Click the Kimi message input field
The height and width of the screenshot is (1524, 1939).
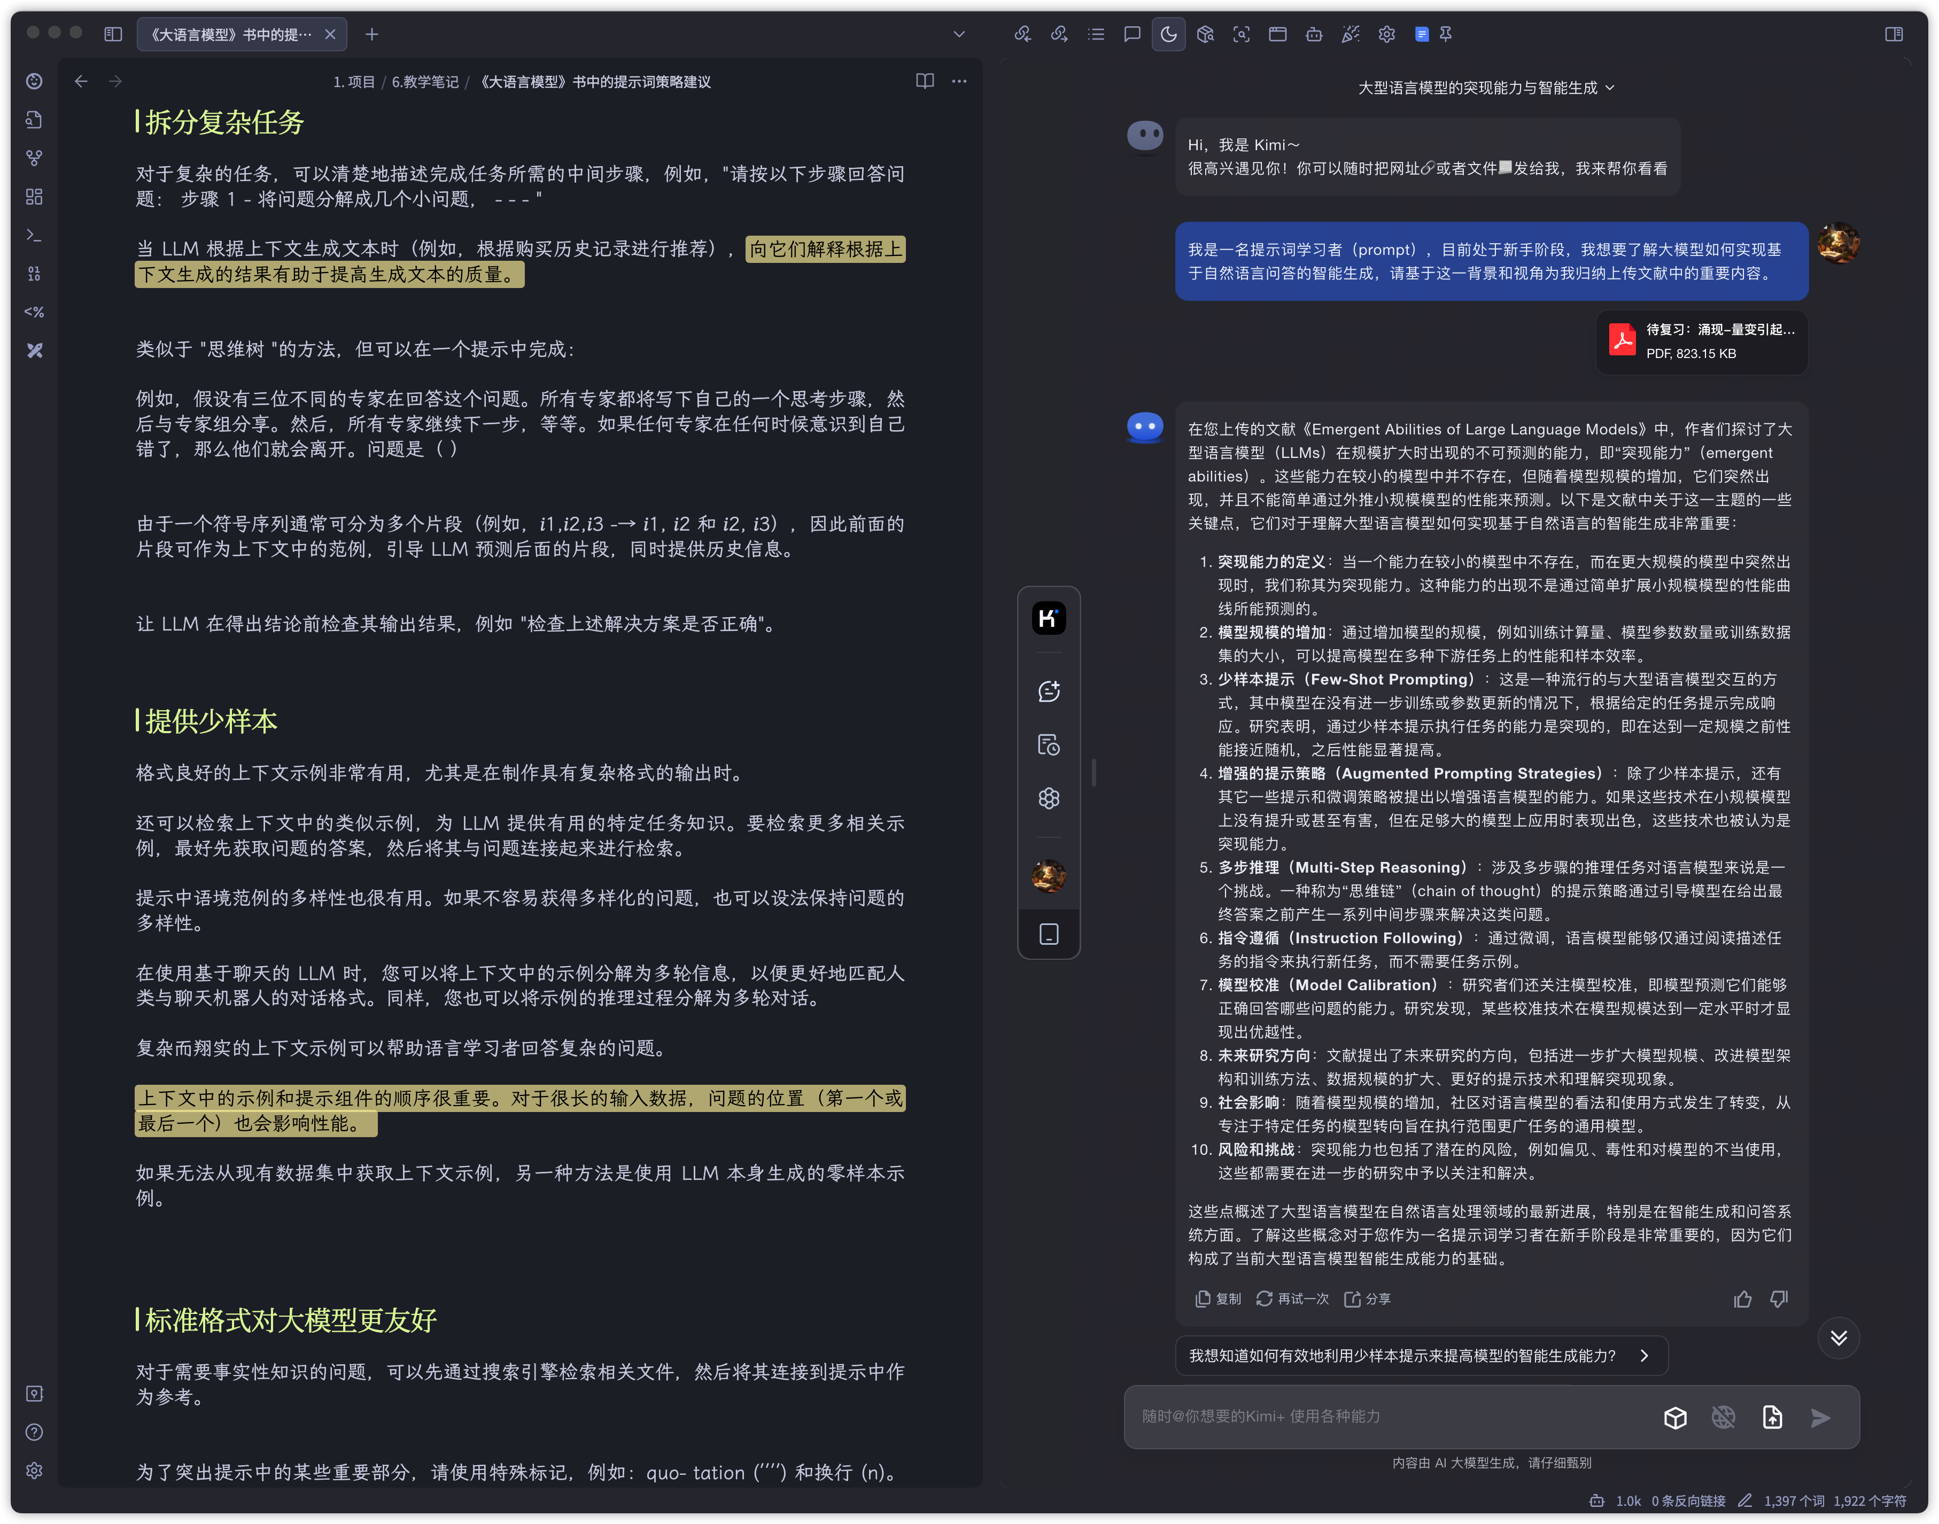coord(1392,1416)
